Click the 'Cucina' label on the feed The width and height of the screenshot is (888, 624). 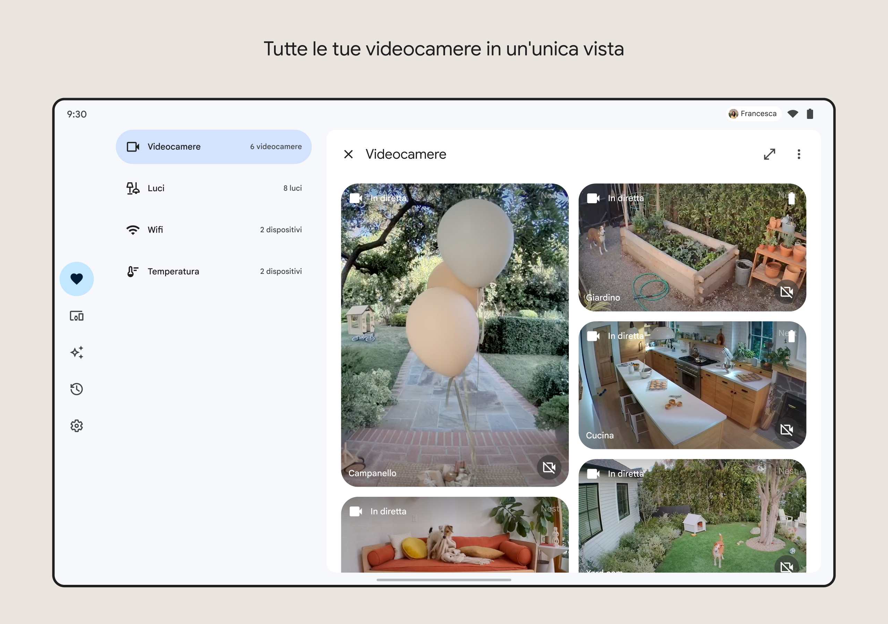[599, 435]
